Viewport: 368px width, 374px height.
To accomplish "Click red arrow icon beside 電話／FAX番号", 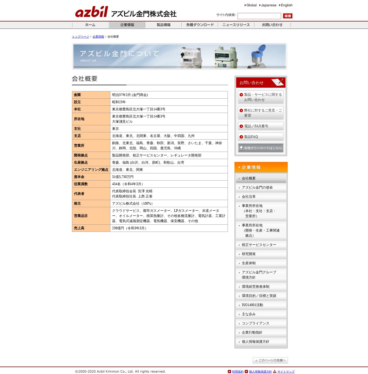I will [x=241, y=126].
